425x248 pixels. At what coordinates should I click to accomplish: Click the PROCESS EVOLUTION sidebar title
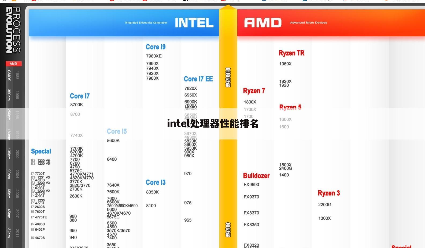(13, 30)
